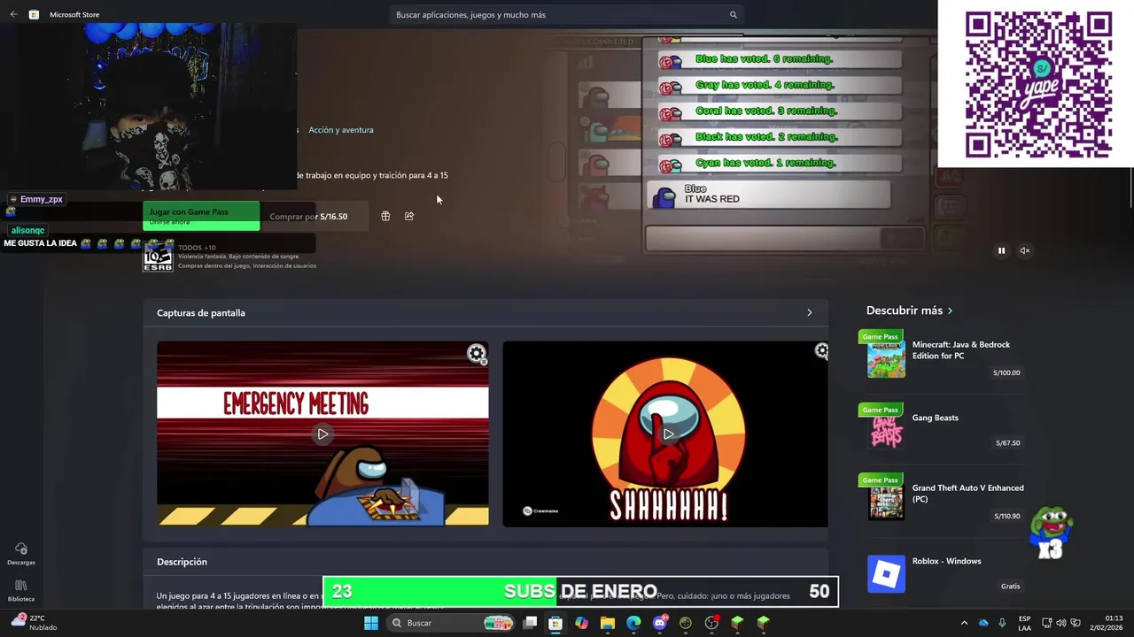
Task: Click the Roblox Gratis label
Action: pos(1011,586)
